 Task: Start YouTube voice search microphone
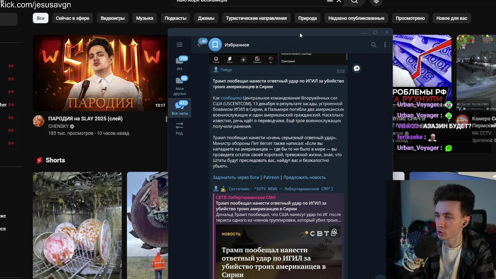376,2
